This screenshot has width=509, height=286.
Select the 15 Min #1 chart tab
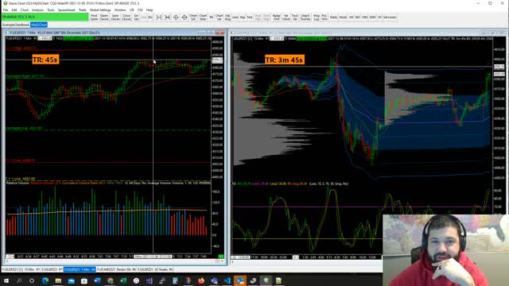pyautogui.click(x=21, y=269)
